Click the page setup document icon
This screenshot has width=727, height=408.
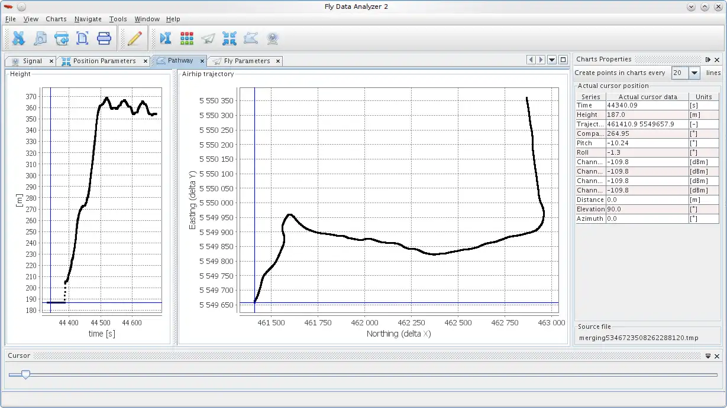point(83,38)
